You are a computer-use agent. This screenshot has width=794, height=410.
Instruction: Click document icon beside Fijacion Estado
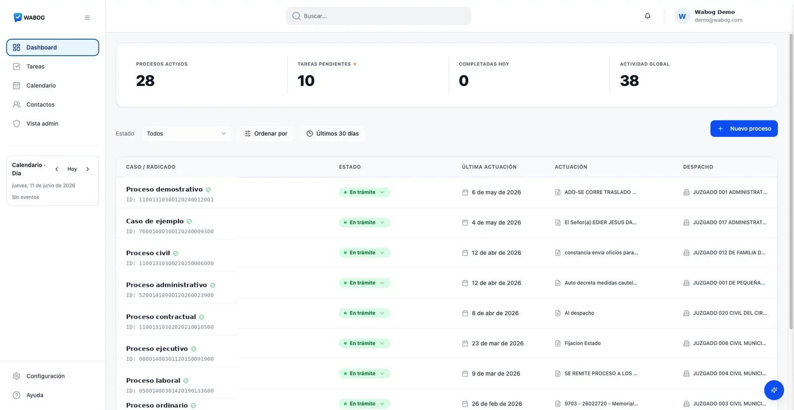[558, 343]
